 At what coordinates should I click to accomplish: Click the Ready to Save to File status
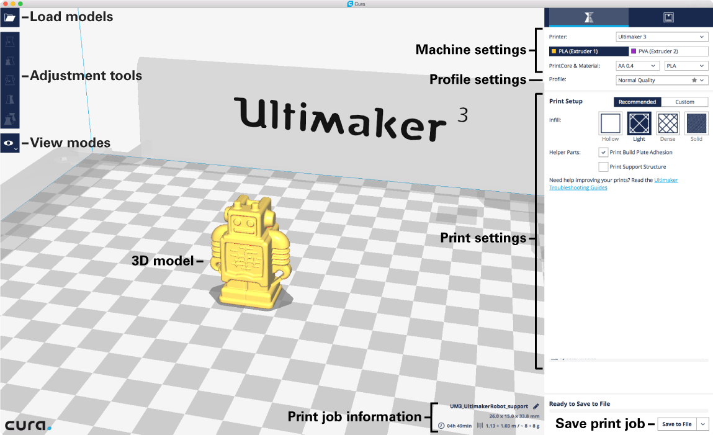580,403
